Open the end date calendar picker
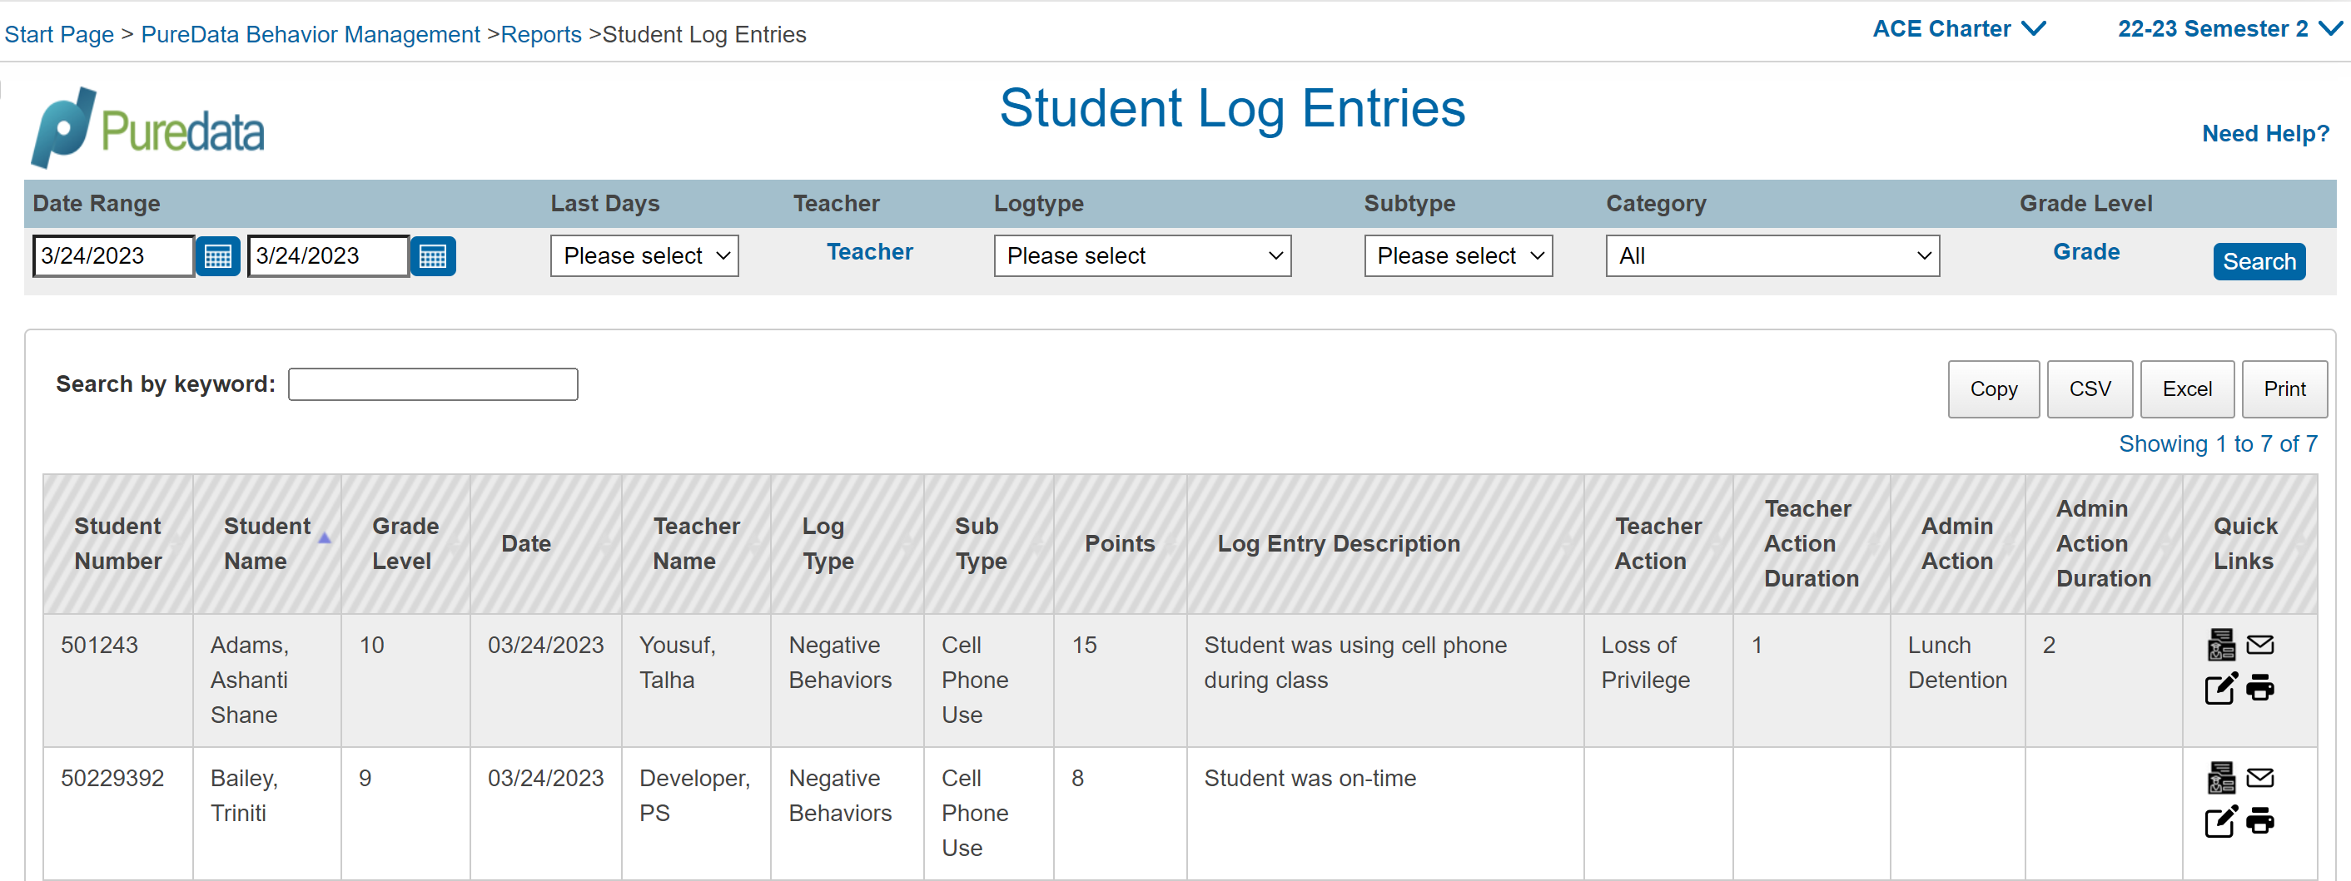The image size is (2351, 881). click(x=433, y=256)
